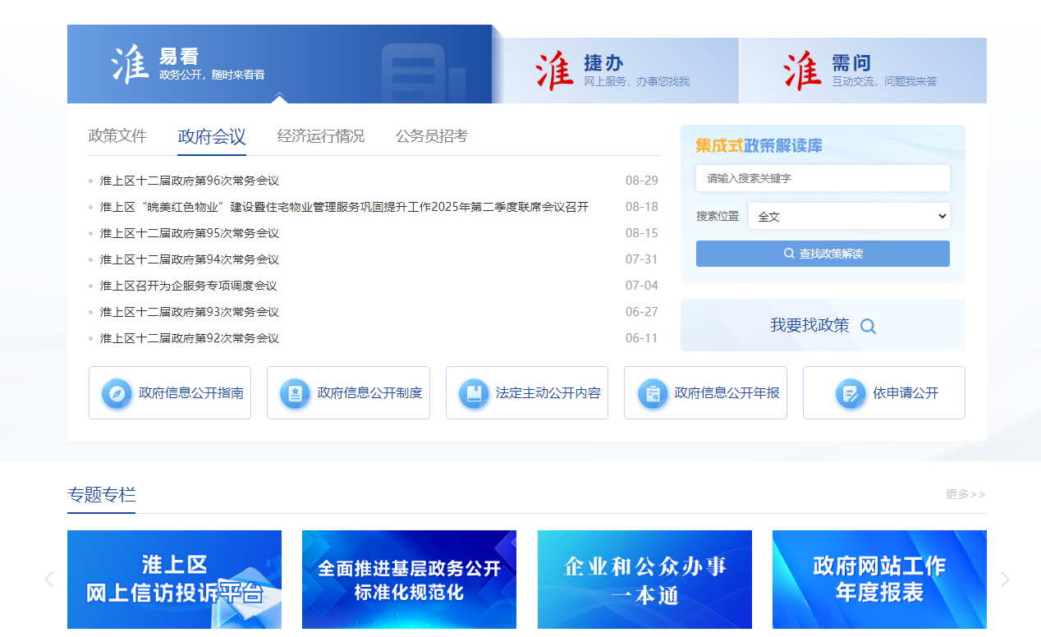This screenshot has height=637, width=1041.
Task: Open the 政府信息公开指南 button
Action: 170,393
